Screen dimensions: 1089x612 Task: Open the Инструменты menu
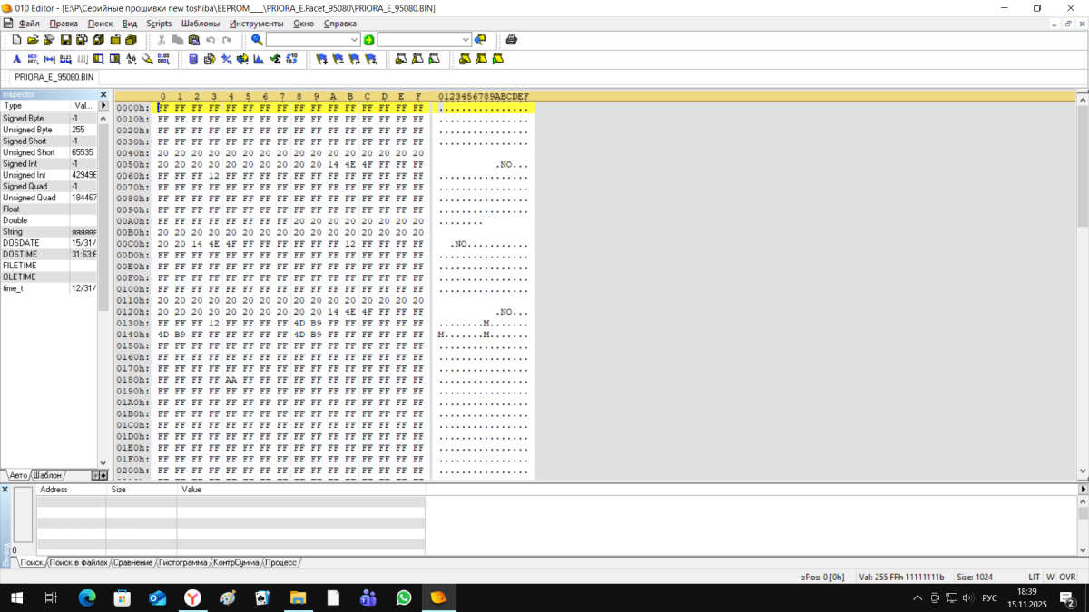click(257, 24)
